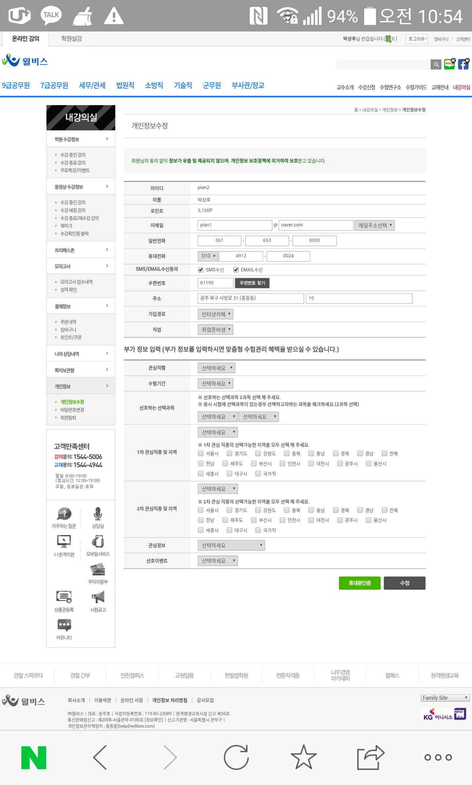Click 수정 submit button
This screenshot has width=472, height=785.
404,583
